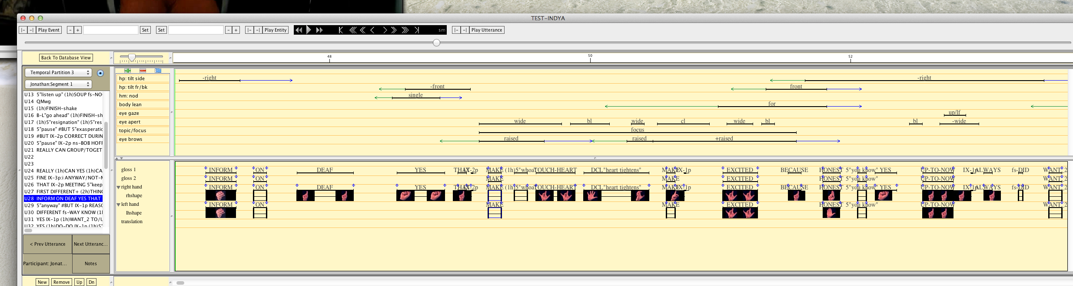Go back to Database View
The image size is (1073, 286).
pos(66,58)
